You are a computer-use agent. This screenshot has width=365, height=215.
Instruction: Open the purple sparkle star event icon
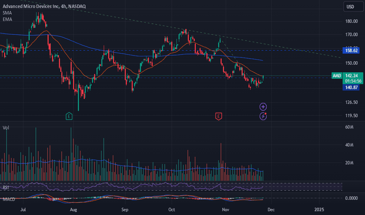tap(263, 107)
